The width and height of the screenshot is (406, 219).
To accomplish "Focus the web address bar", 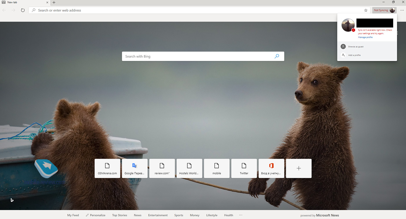I will point(197,10).
